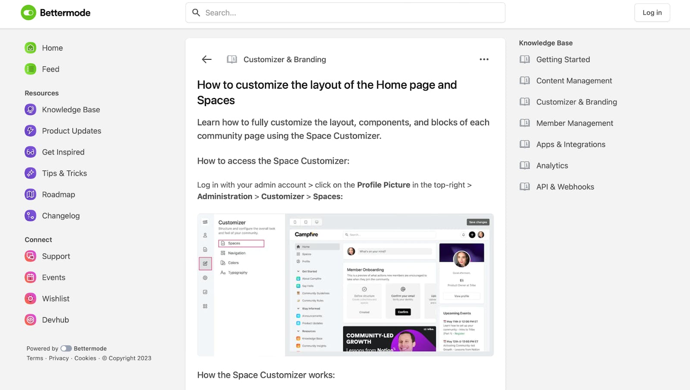
Task: Click the Support chat icon
Action: coord(31,256)
